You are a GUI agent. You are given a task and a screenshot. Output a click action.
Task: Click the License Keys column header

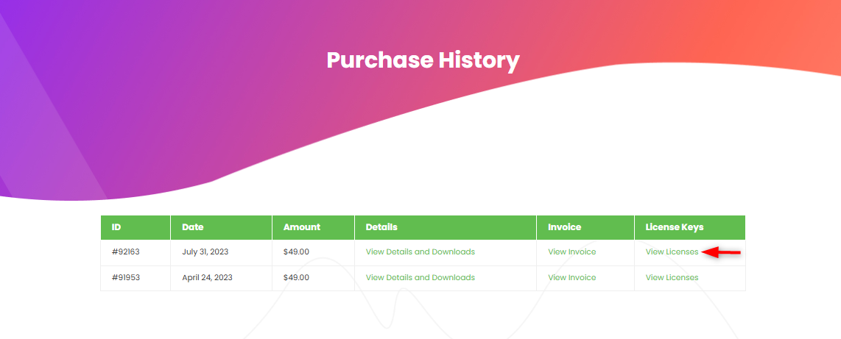pyautogui.click(x=675, y=227)
